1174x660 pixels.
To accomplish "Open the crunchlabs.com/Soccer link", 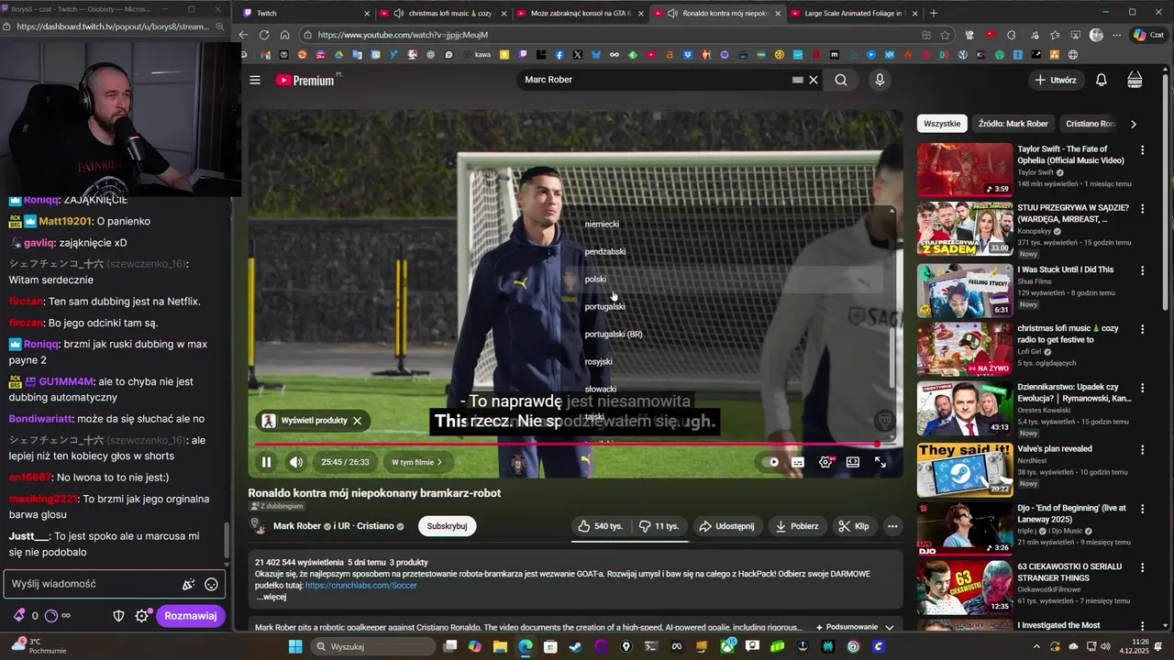I will coord(360,585).
